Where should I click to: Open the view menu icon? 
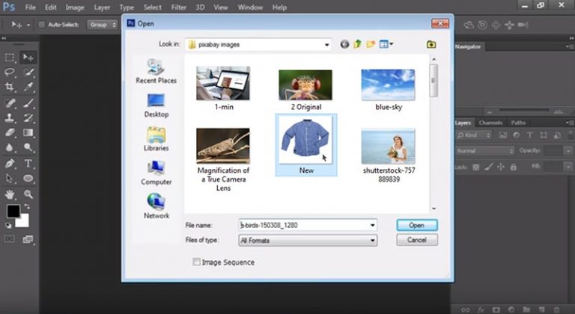(x=386, y=44)
